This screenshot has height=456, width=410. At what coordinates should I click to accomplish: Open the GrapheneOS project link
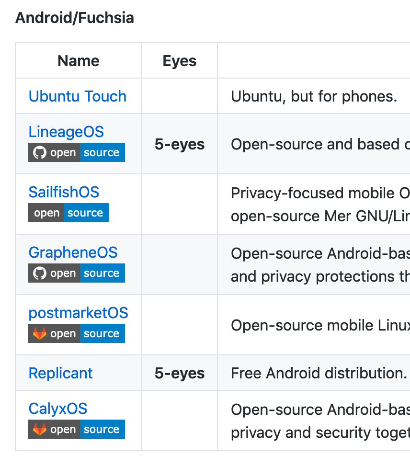tap(73, 252)
